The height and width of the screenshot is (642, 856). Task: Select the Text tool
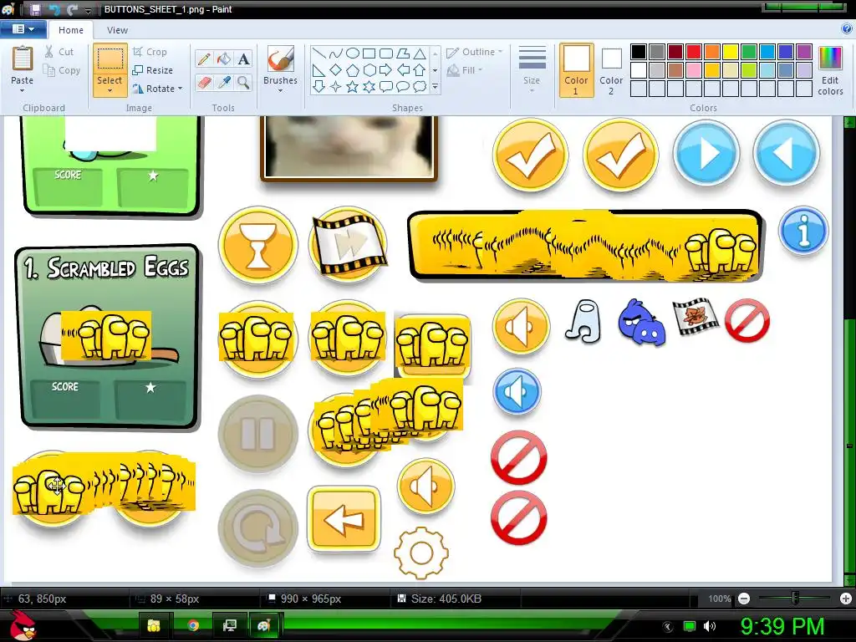[x=243, y=59]
